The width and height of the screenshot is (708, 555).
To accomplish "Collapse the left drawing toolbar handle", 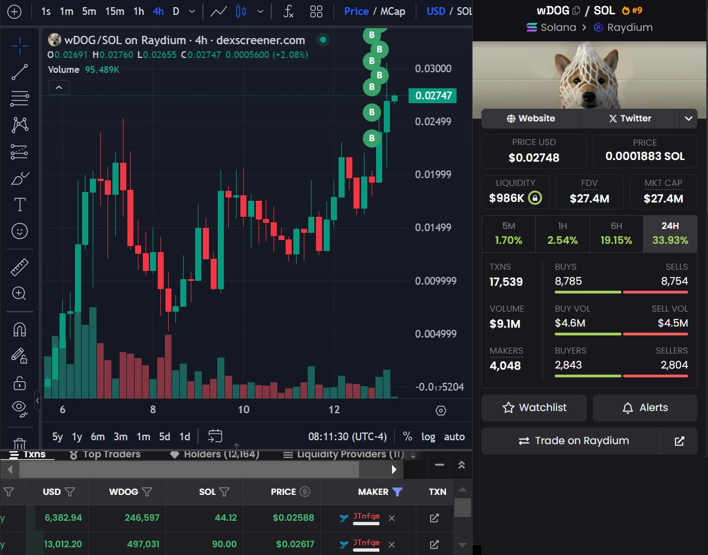I will pos(37,400).
